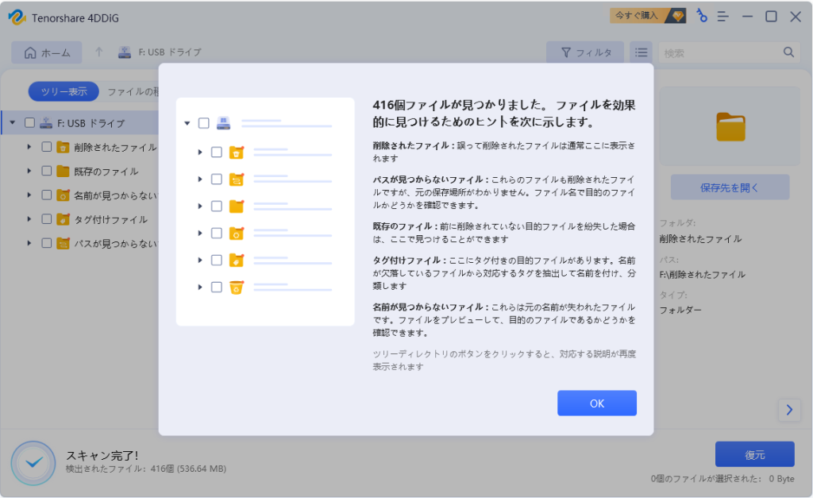
Task: Open the 保存先を開く save location button
Action: [x=730, y=187]
